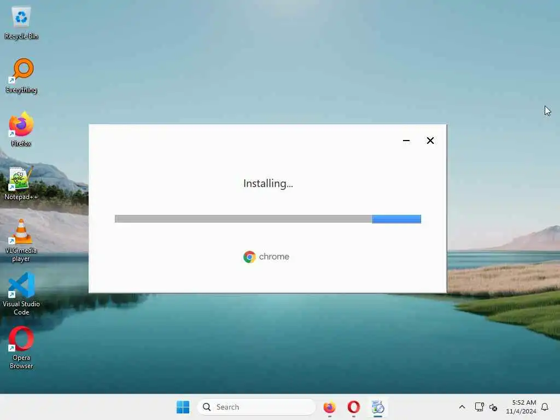Close the Chrome installer window

(430, 141)
